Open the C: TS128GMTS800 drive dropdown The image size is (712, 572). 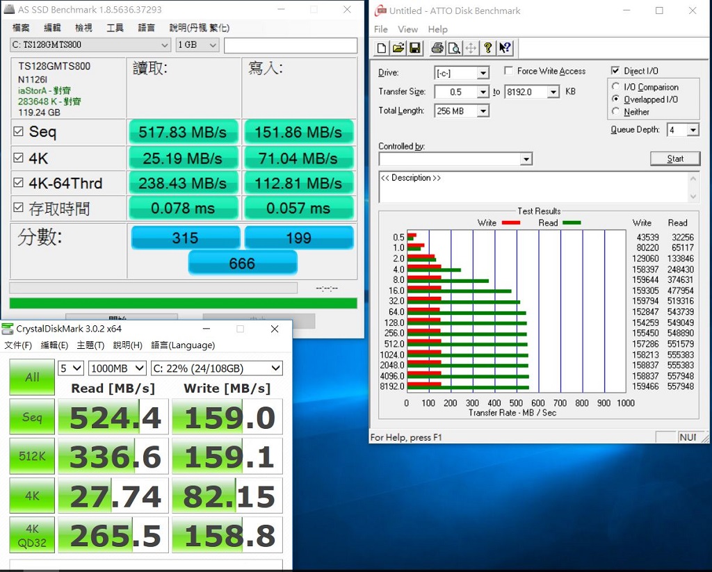tap(90, 45)
